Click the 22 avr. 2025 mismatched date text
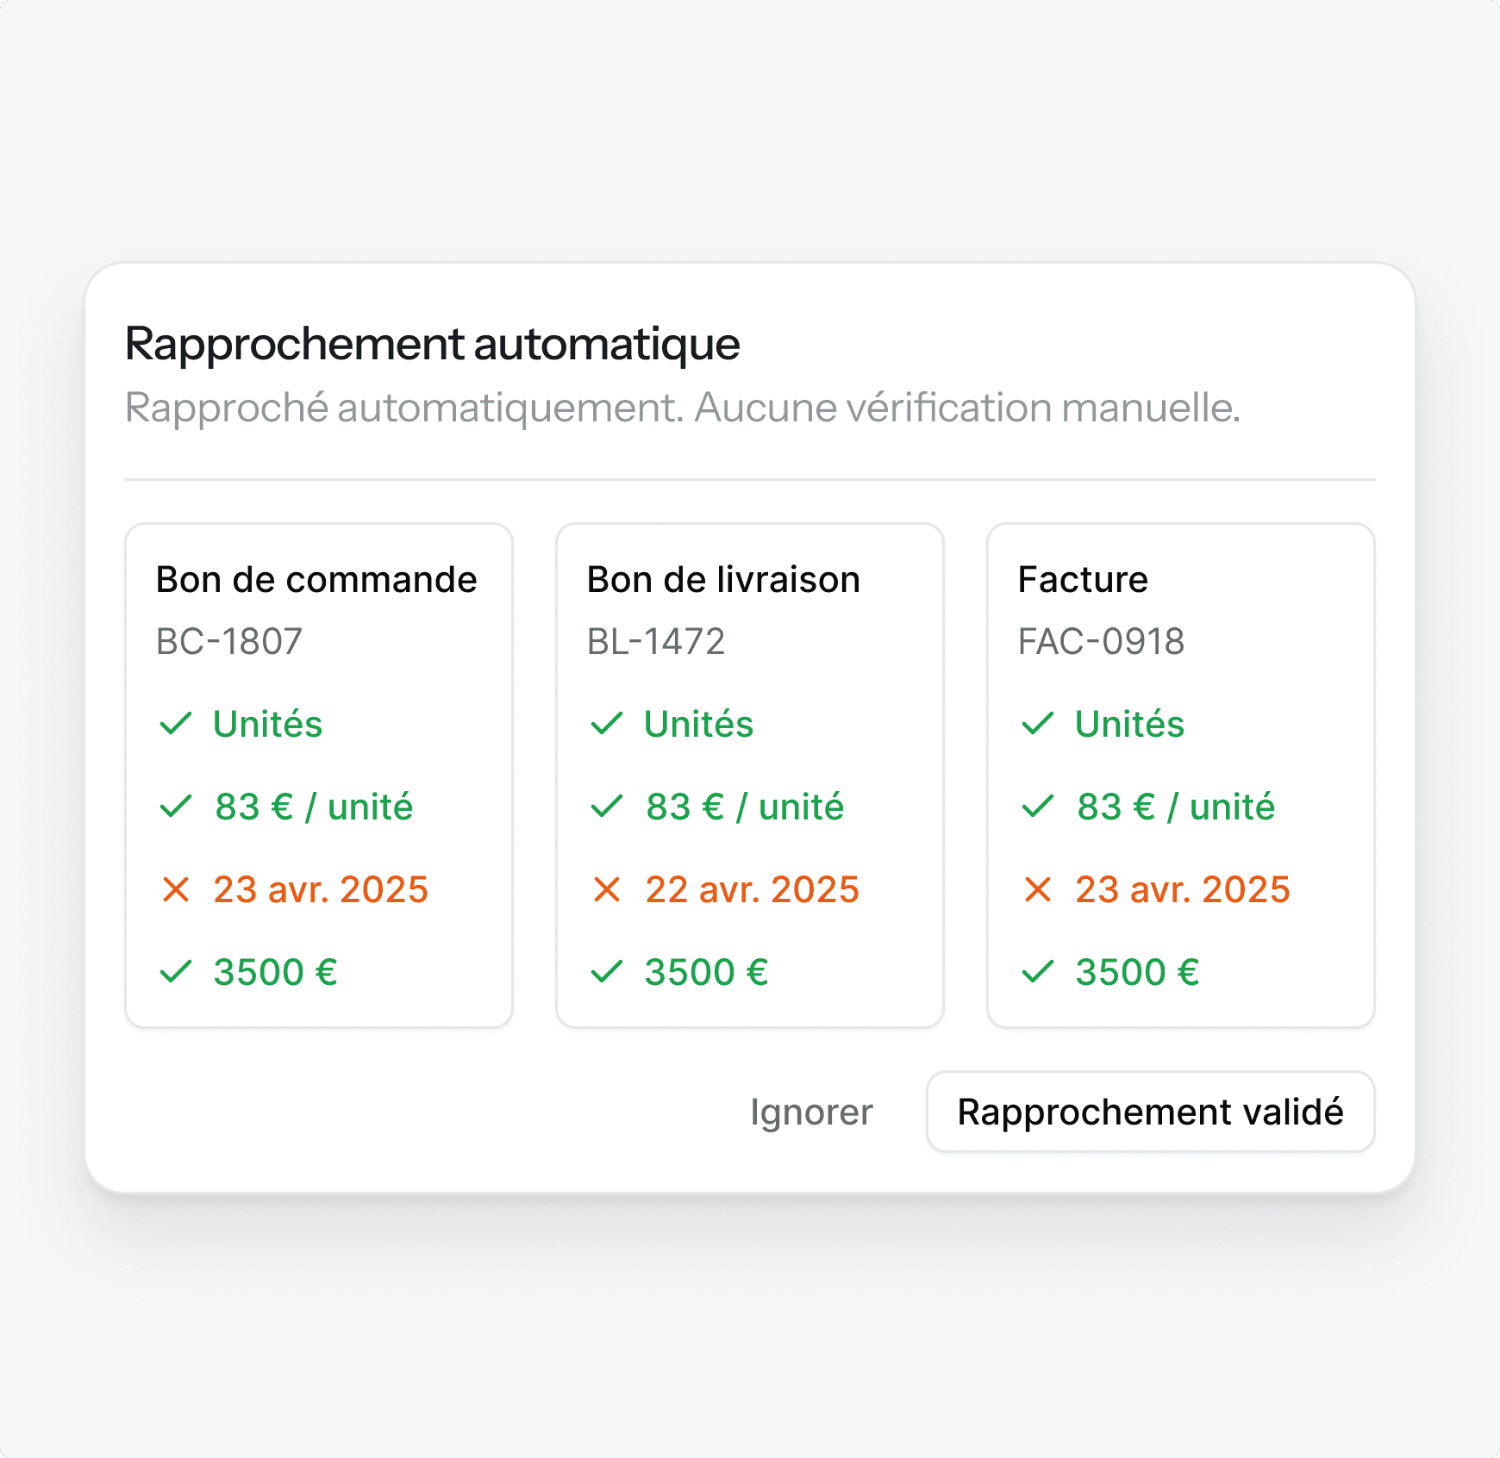Screen dimensions: 1500x1458 click(752, 889)
